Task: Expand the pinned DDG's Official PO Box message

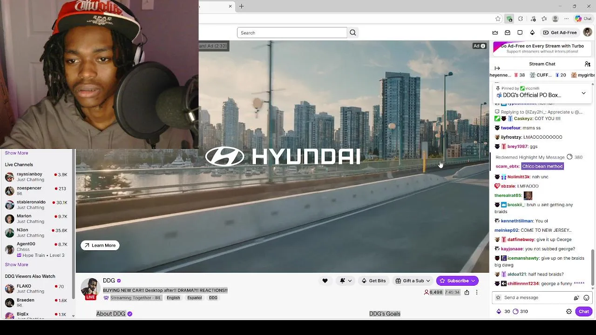Action: click(x=583, y=93)
